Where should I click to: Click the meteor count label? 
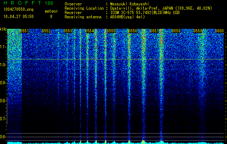51,11
